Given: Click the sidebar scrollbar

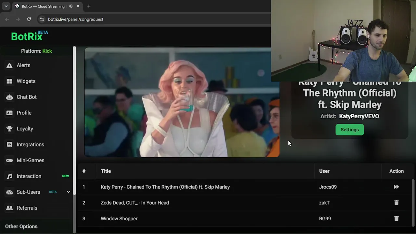Looking at the screenshot, I should pyautogui.click(x=74, y=120).
